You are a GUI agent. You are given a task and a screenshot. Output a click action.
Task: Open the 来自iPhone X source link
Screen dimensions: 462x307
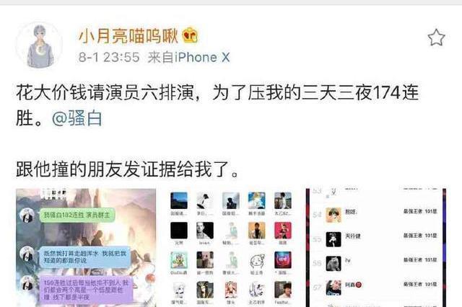pyautogui.click(x=188, y=58)
